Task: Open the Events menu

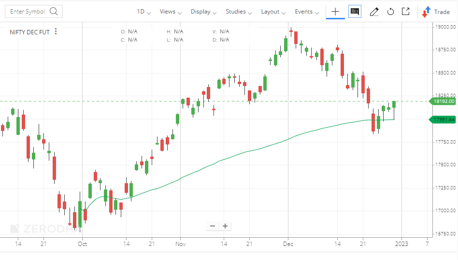Action: (307, 12)
